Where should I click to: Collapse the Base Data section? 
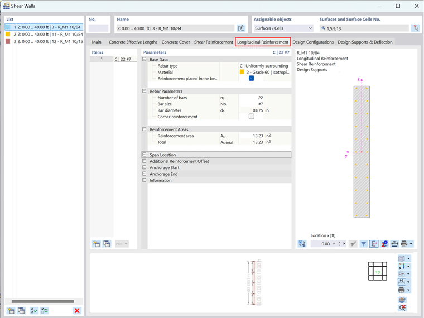click(144, 59)
